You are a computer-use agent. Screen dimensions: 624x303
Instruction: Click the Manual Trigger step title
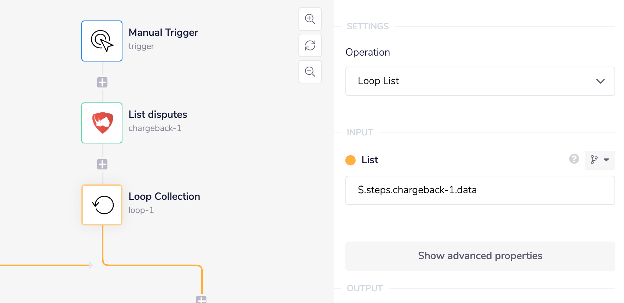[x=163, y=33]
